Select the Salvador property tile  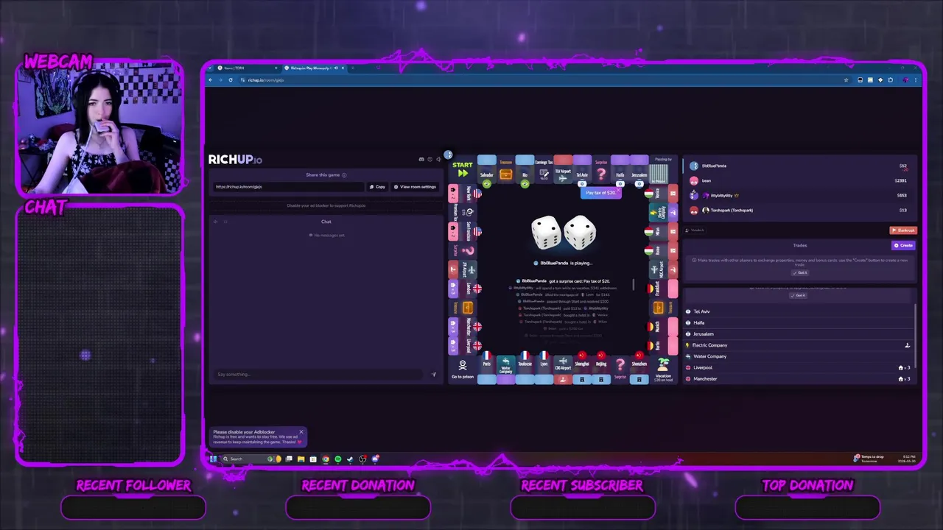click(x=486, y=170)
